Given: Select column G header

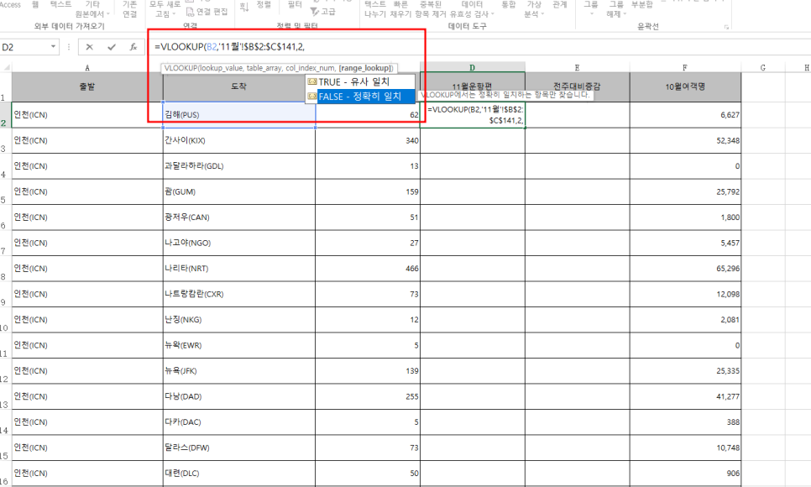Looking at the screenshot, I should [763, 67].
